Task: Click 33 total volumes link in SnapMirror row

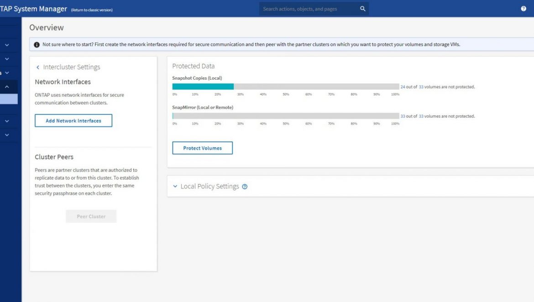Action: click(x=421, y=116)
